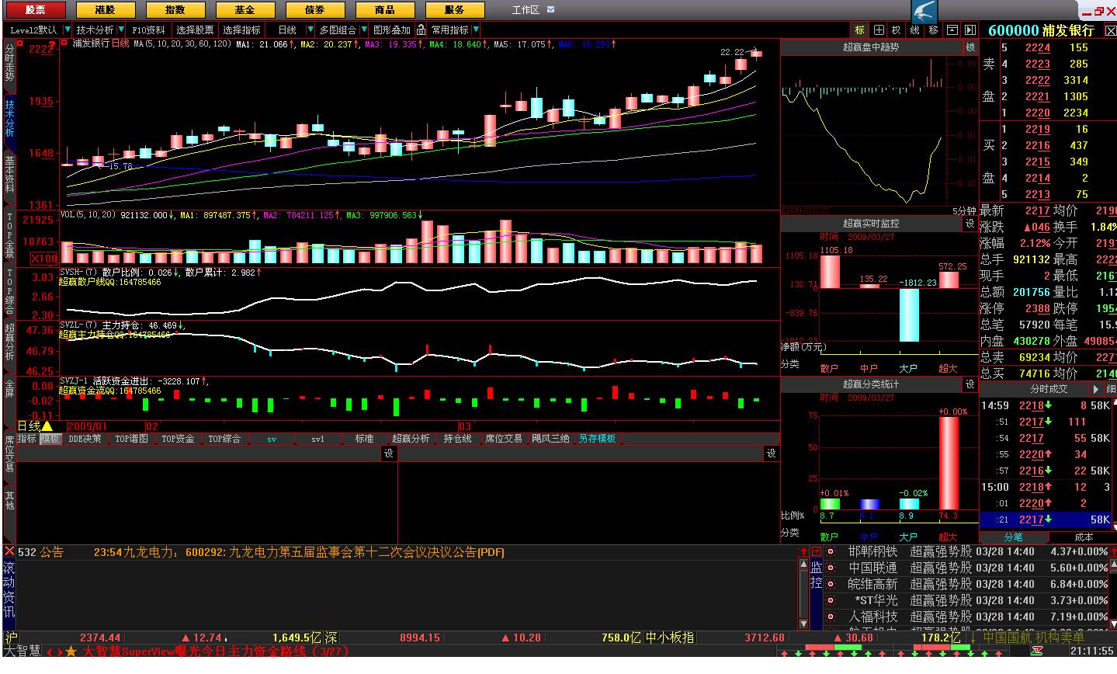This screenshot has height=674, width=1117.
Task: Click the 设 icon in lower-left empty panel
Action: (389, 453)
